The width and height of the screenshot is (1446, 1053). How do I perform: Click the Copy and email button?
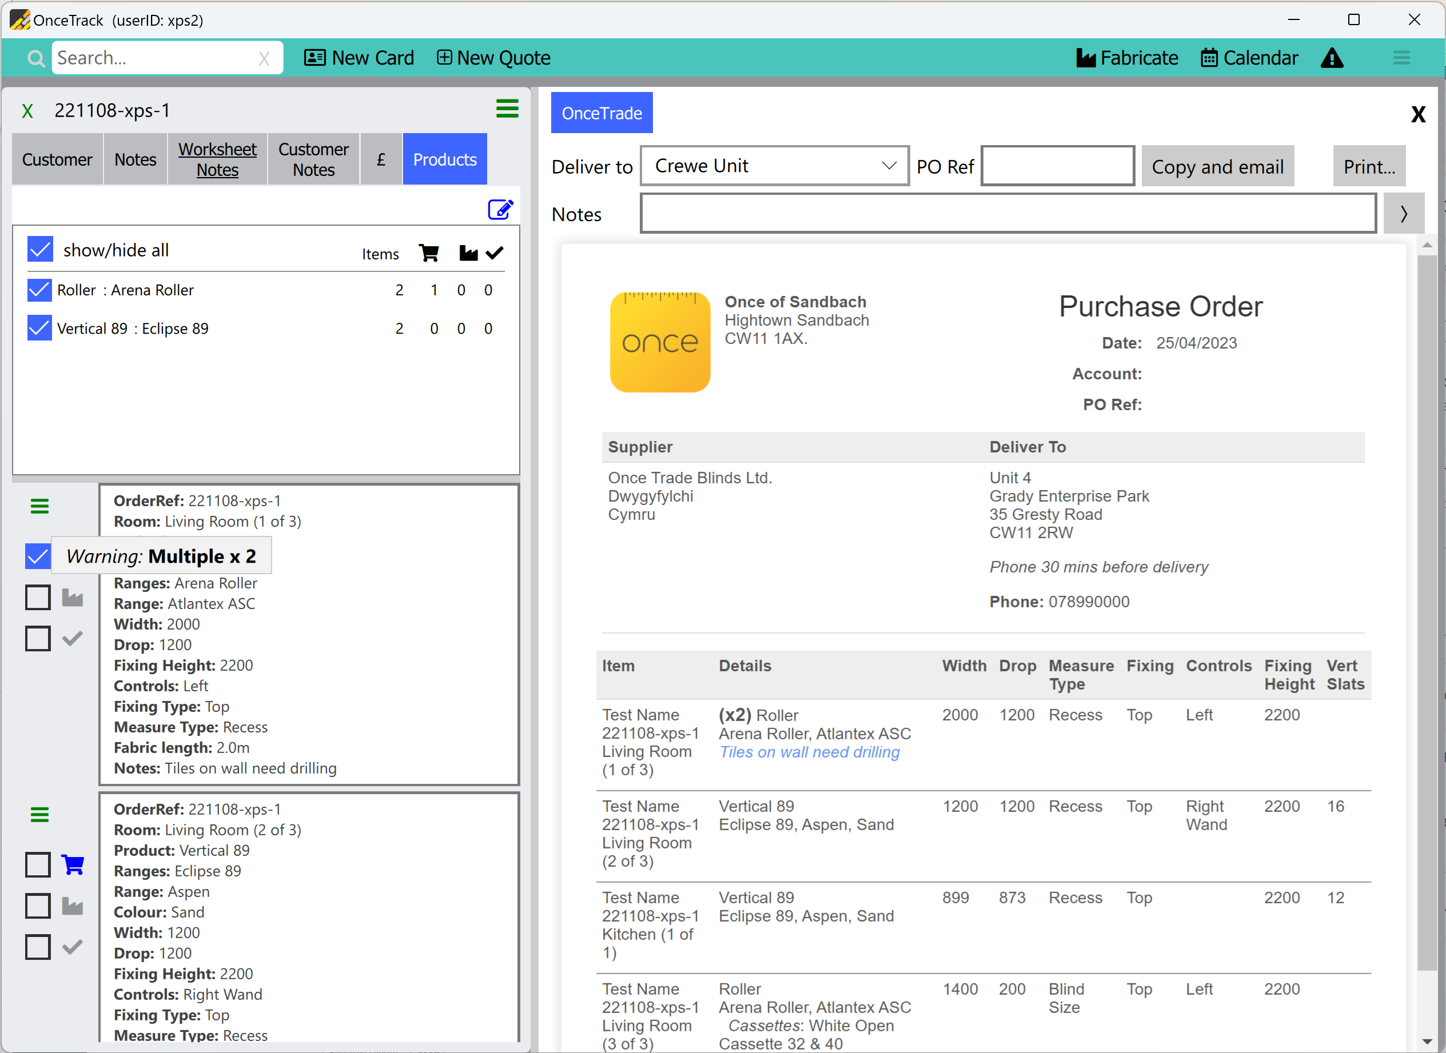[x=1217, y=166]
